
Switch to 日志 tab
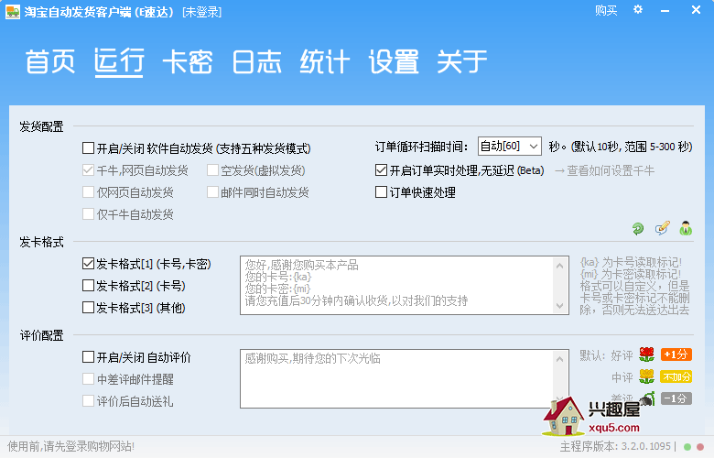256,61
